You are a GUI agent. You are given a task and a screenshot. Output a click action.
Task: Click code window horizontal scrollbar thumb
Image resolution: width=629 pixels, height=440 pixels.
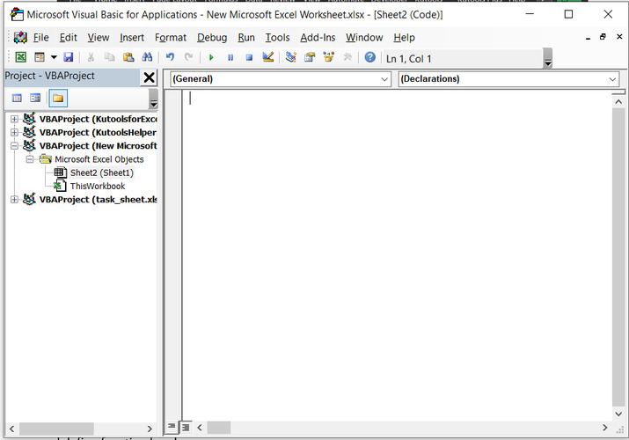(x=219, y=428)
